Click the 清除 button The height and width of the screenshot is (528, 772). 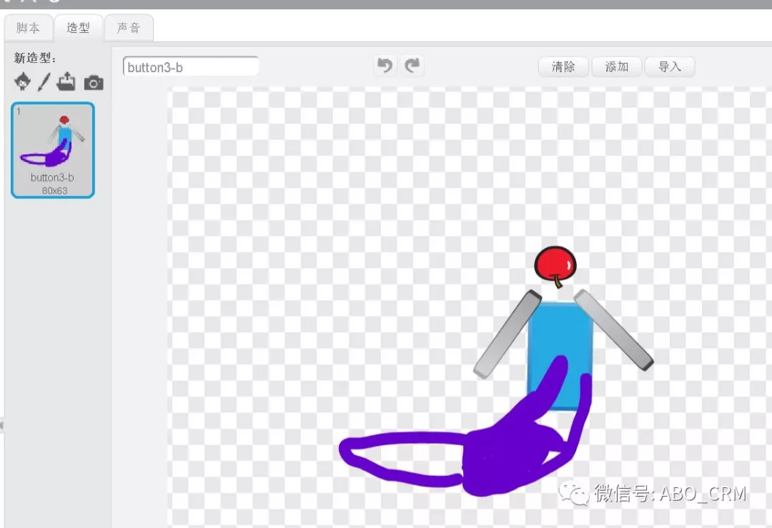coord(563,66)
